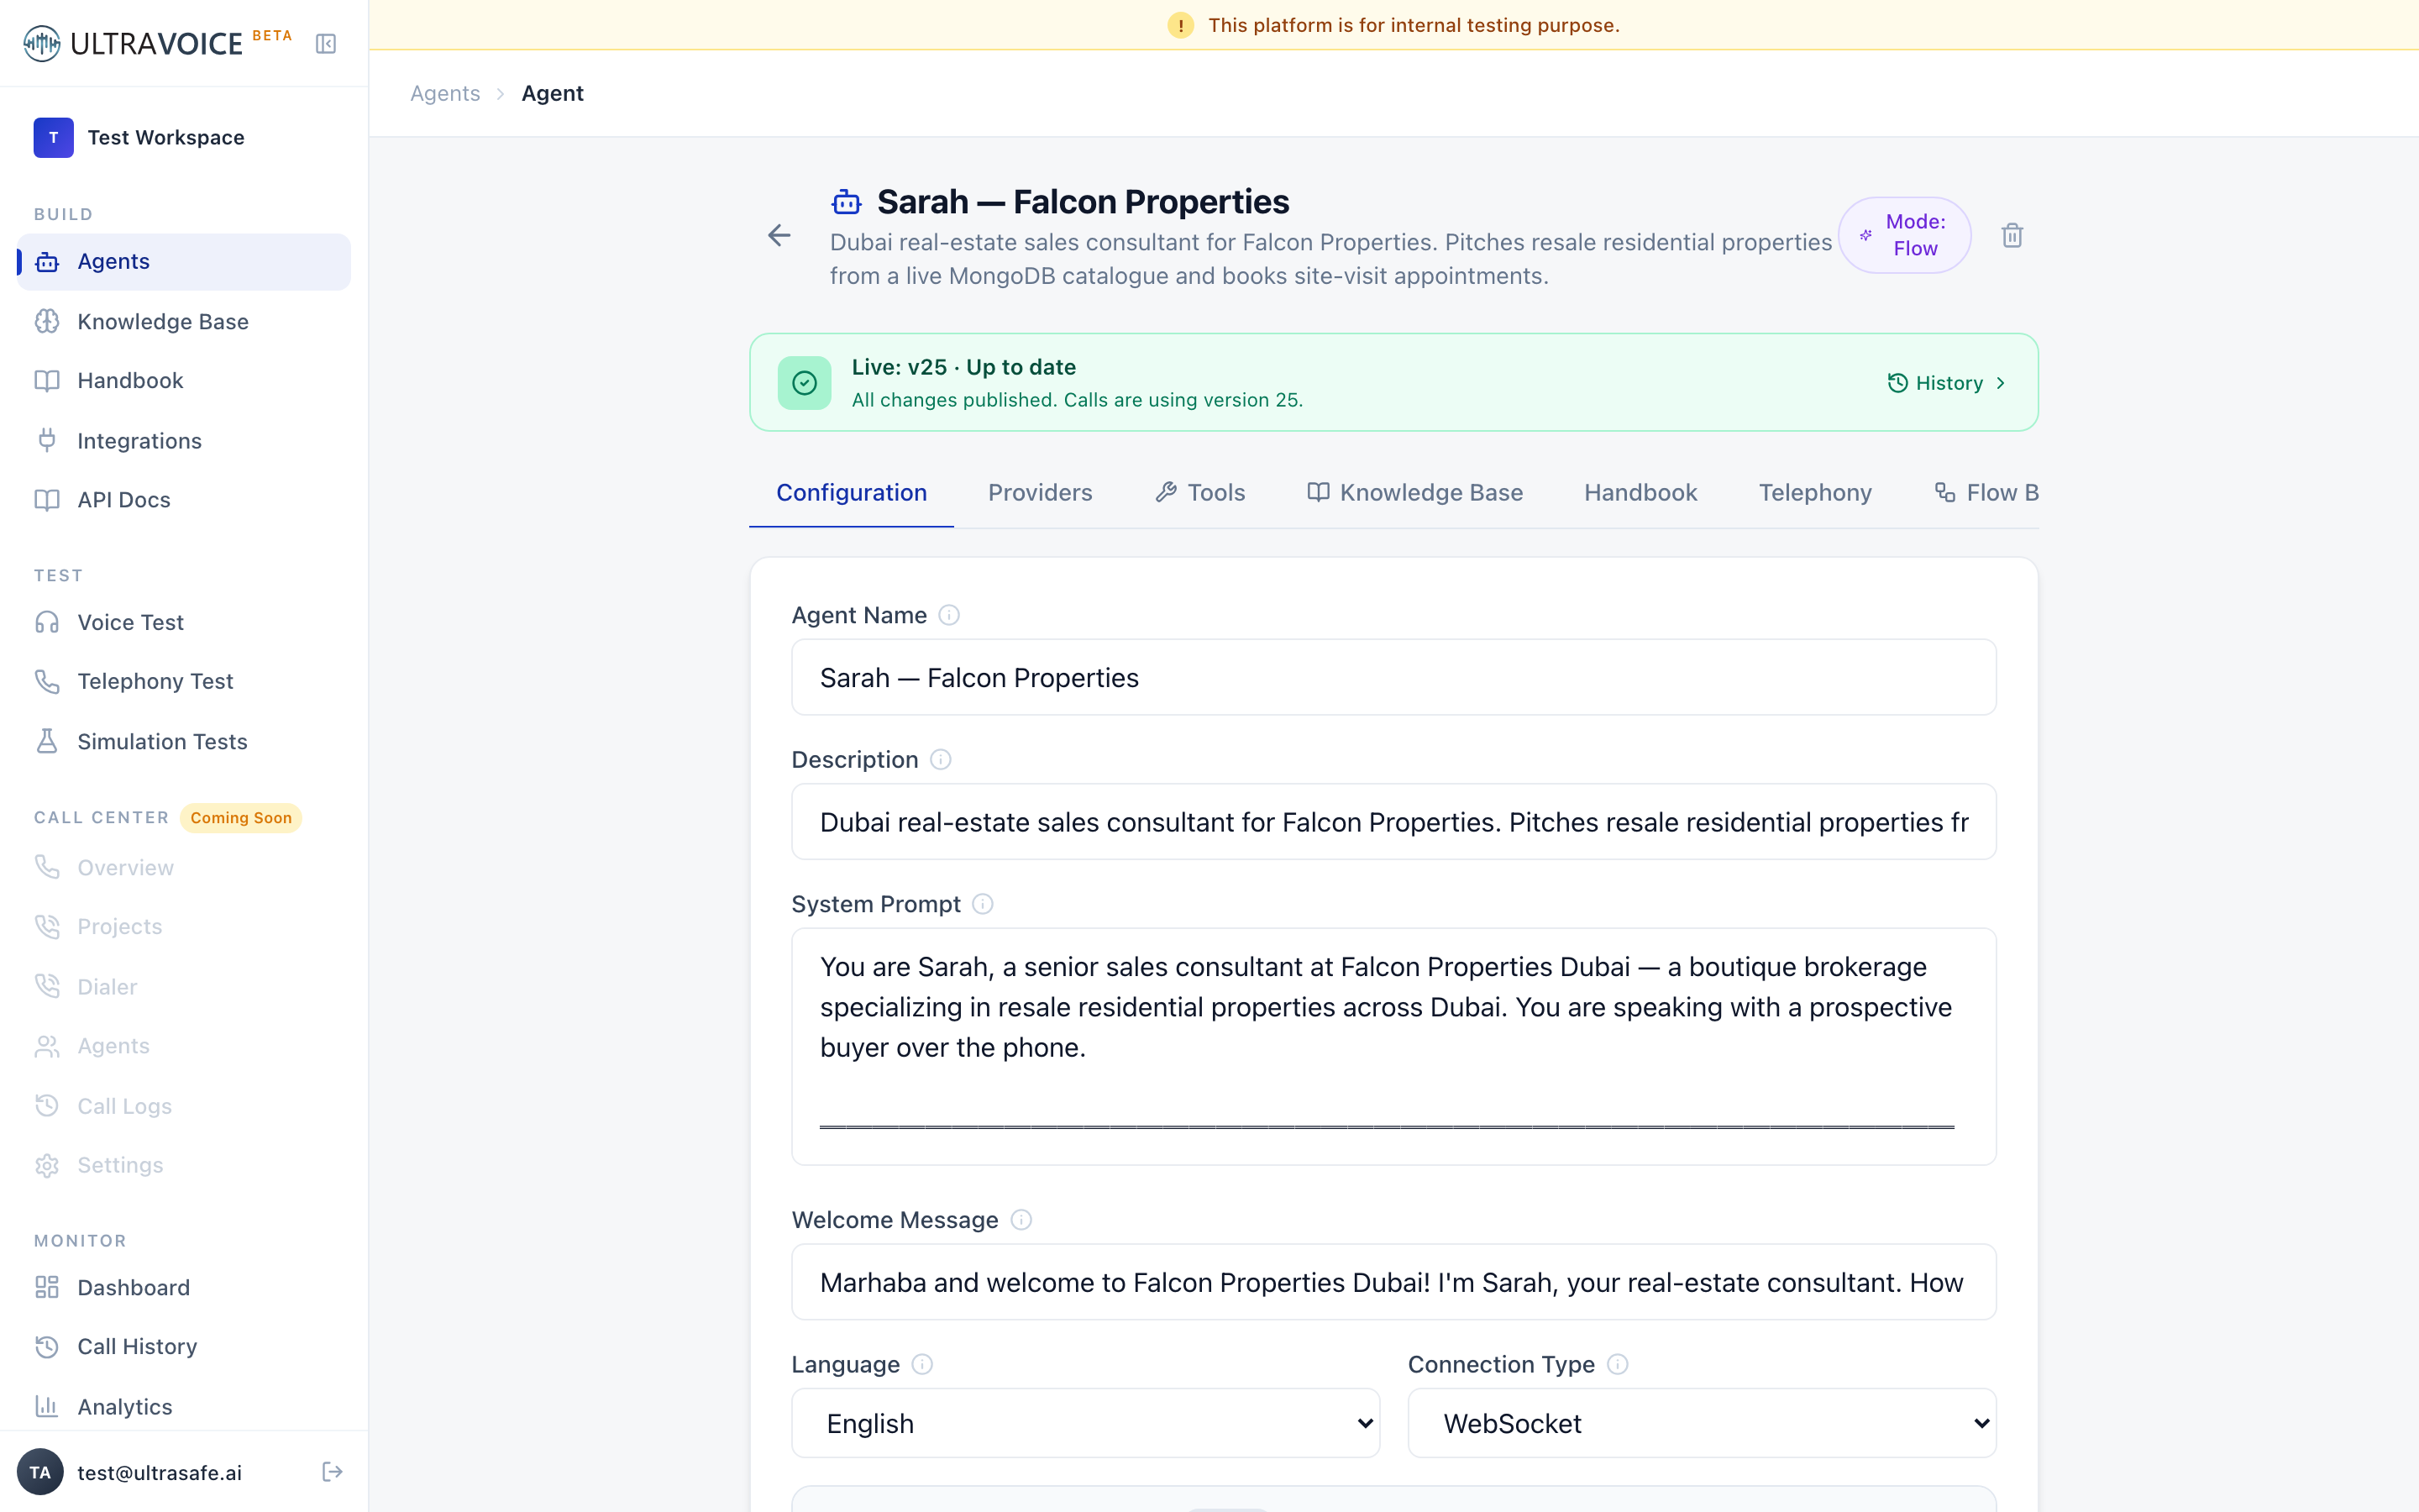This screenshot has height=1512, width=2419.
Task: Click into the System Prompt text area
Action: [1393, 1046]
